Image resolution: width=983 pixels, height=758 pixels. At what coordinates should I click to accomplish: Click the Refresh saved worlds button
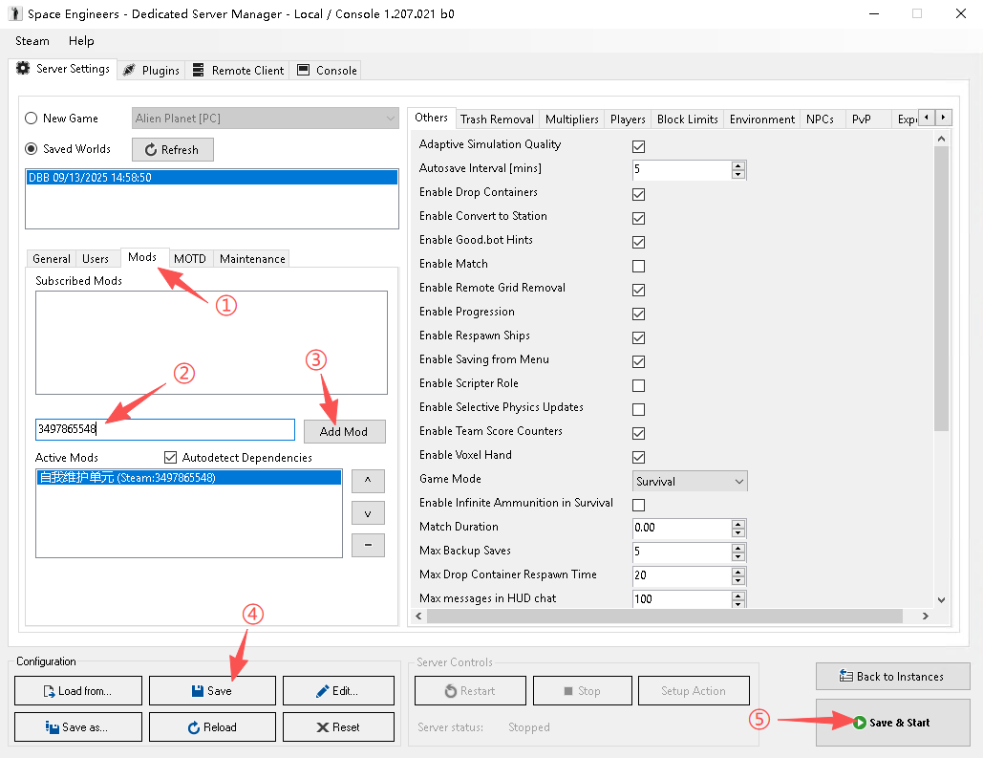click(173, 150)
